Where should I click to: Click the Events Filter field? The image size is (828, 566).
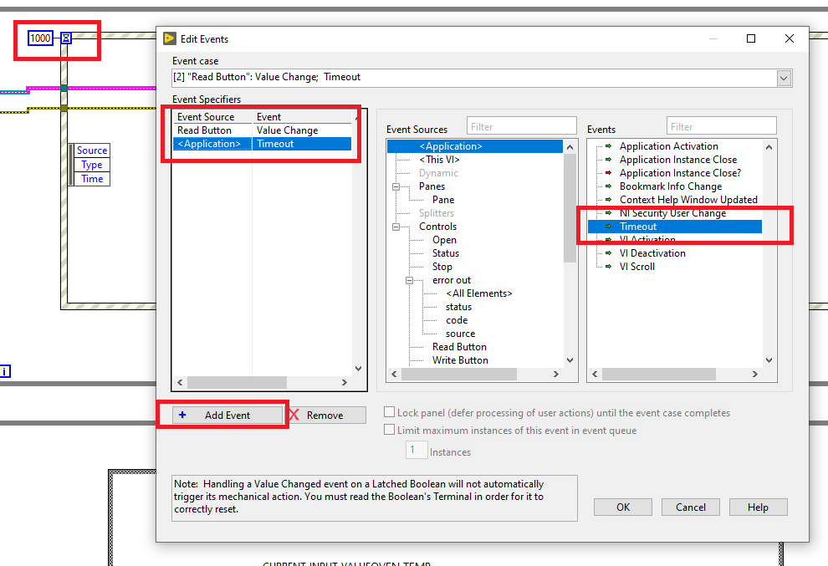[x=721, y=127]
